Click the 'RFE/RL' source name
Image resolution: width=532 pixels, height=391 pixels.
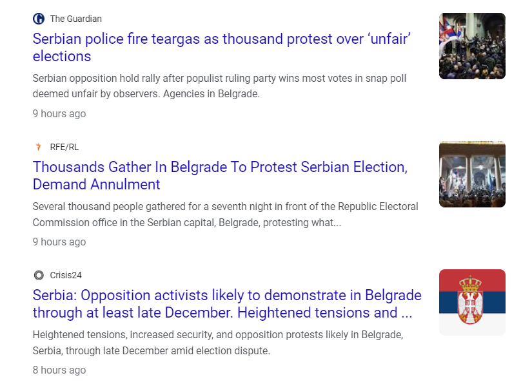64,147
